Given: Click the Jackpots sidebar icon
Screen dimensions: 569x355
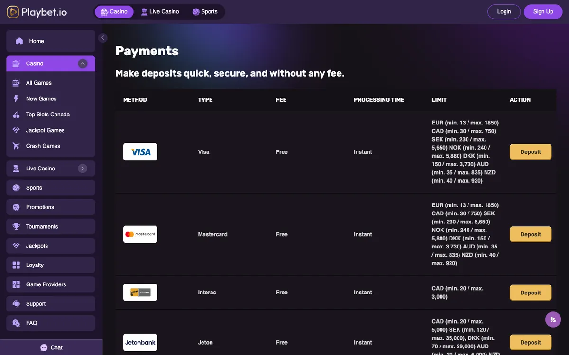Looking at the screenshot, I should 16,246.
